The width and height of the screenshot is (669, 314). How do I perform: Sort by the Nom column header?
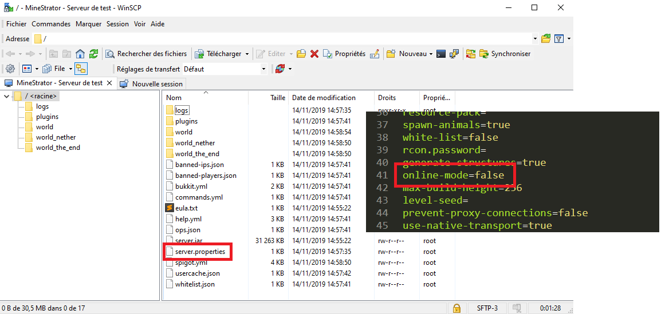(205, 98)
